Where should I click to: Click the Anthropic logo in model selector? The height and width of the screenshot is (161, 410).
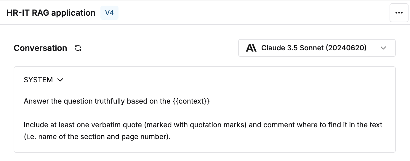251,48
